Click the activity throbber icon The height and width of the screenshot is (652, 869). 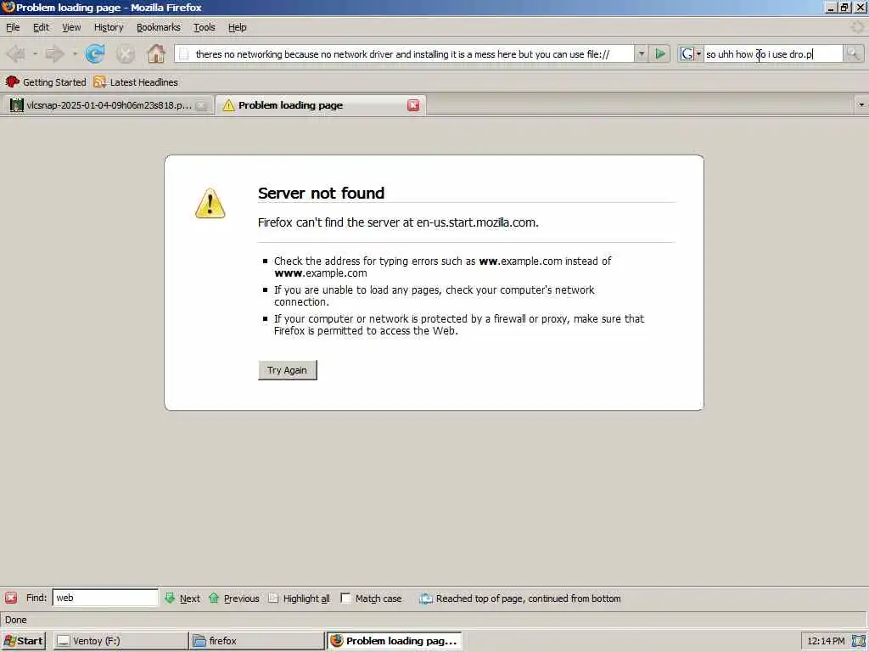857,26
